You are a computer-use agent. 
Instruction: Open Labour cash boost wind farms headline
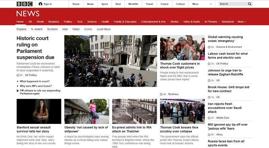tap(228, 56)
